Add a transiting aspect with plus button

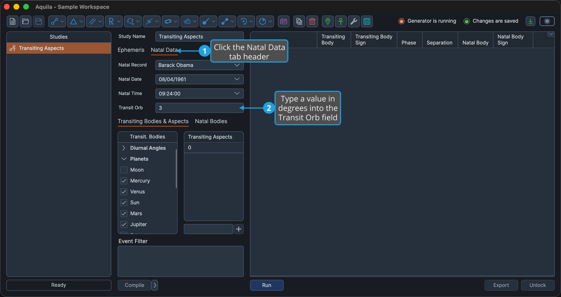[239, 229]
